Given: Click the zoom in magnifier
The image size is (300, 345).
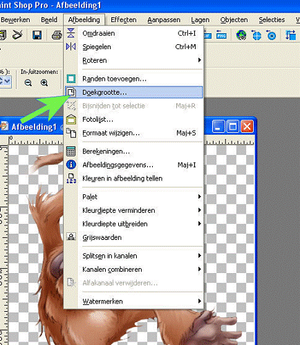Looking at the screenshot, I should 44,83.
